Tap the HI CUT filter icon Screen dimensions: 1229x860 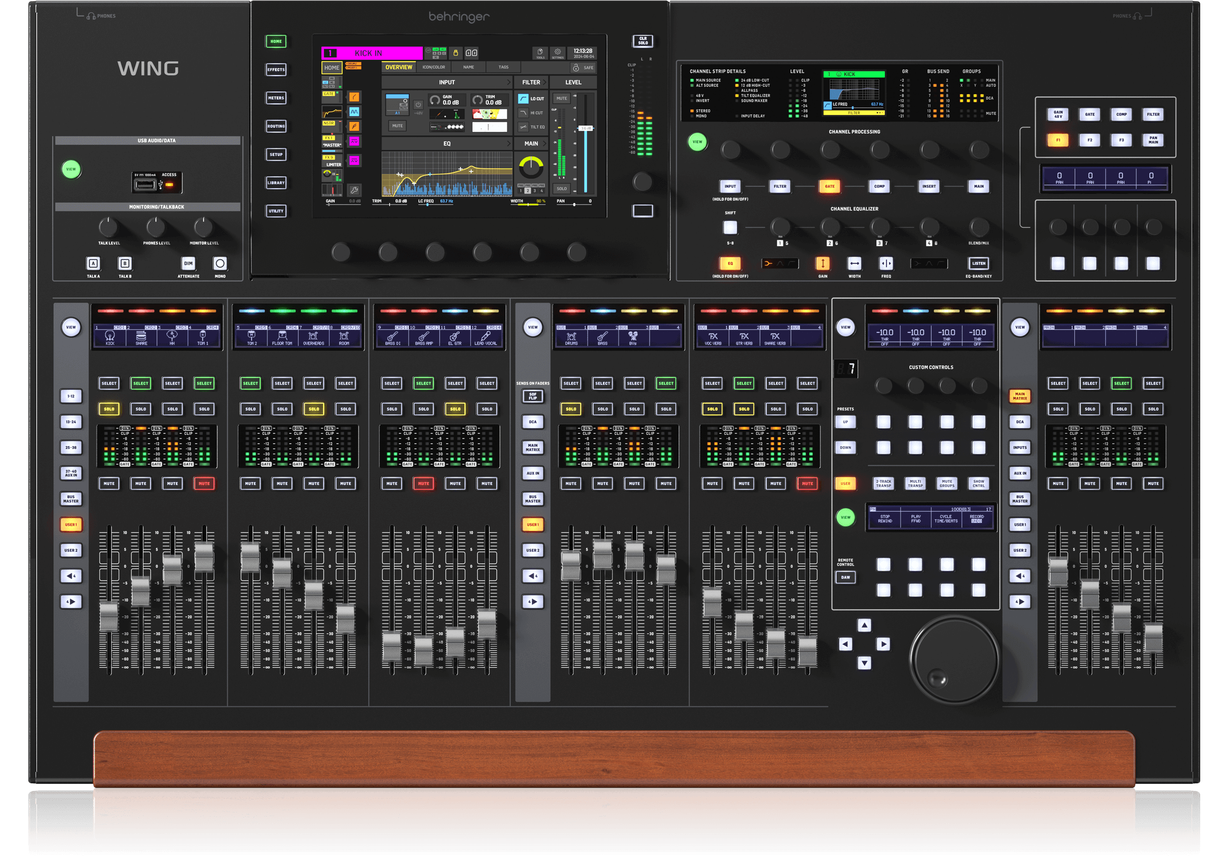coord(523,113)
